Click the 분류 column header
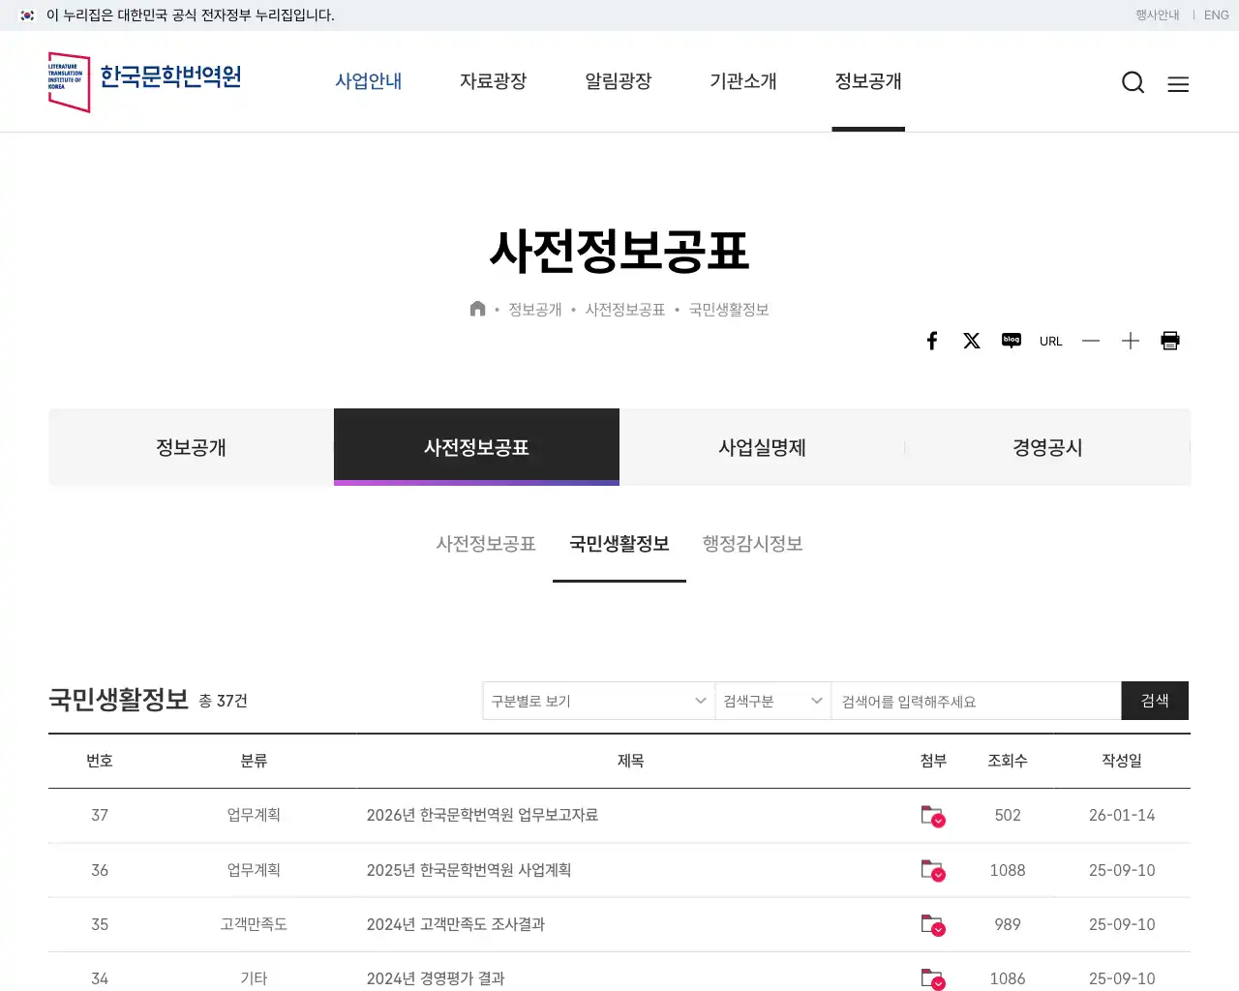The image size is (1239, 991). (254, 761)
